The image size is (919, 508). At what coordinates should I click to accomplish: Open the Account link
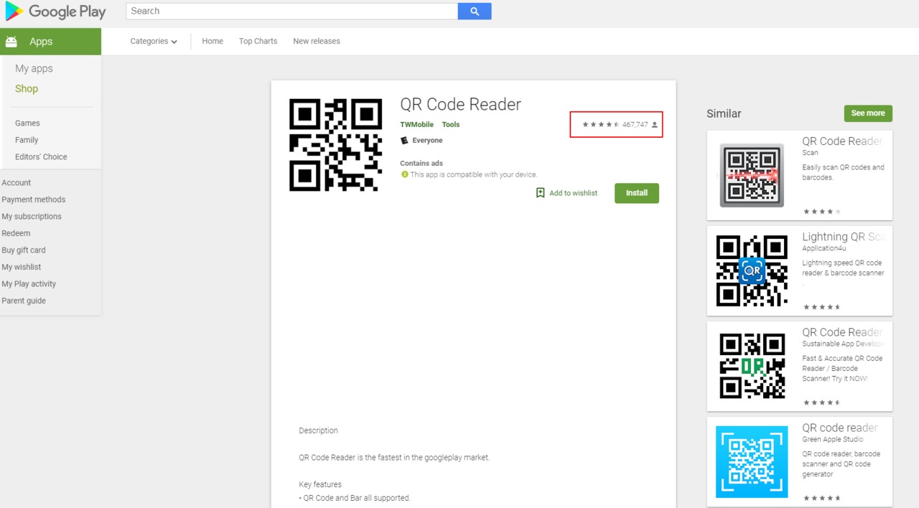coord(16,183)
